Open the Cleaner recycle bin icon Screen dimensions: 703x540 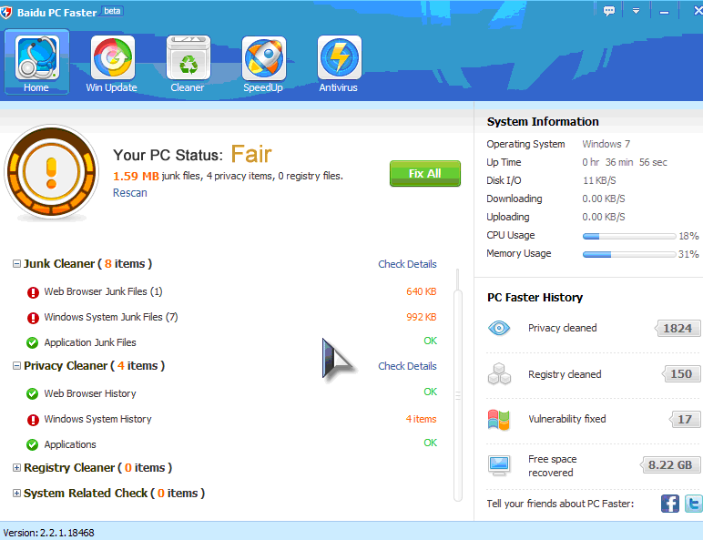coord(188,58)
